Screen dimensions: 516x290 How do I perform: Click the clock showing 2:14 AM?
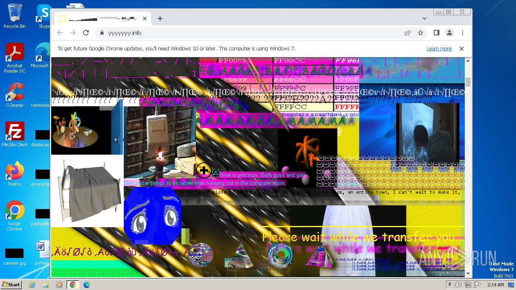tap(495, 285)
